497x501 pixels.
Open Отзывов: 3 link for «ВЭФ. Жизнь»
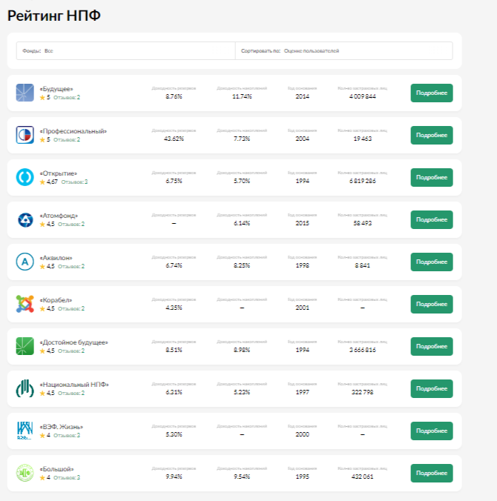point(67,435)
